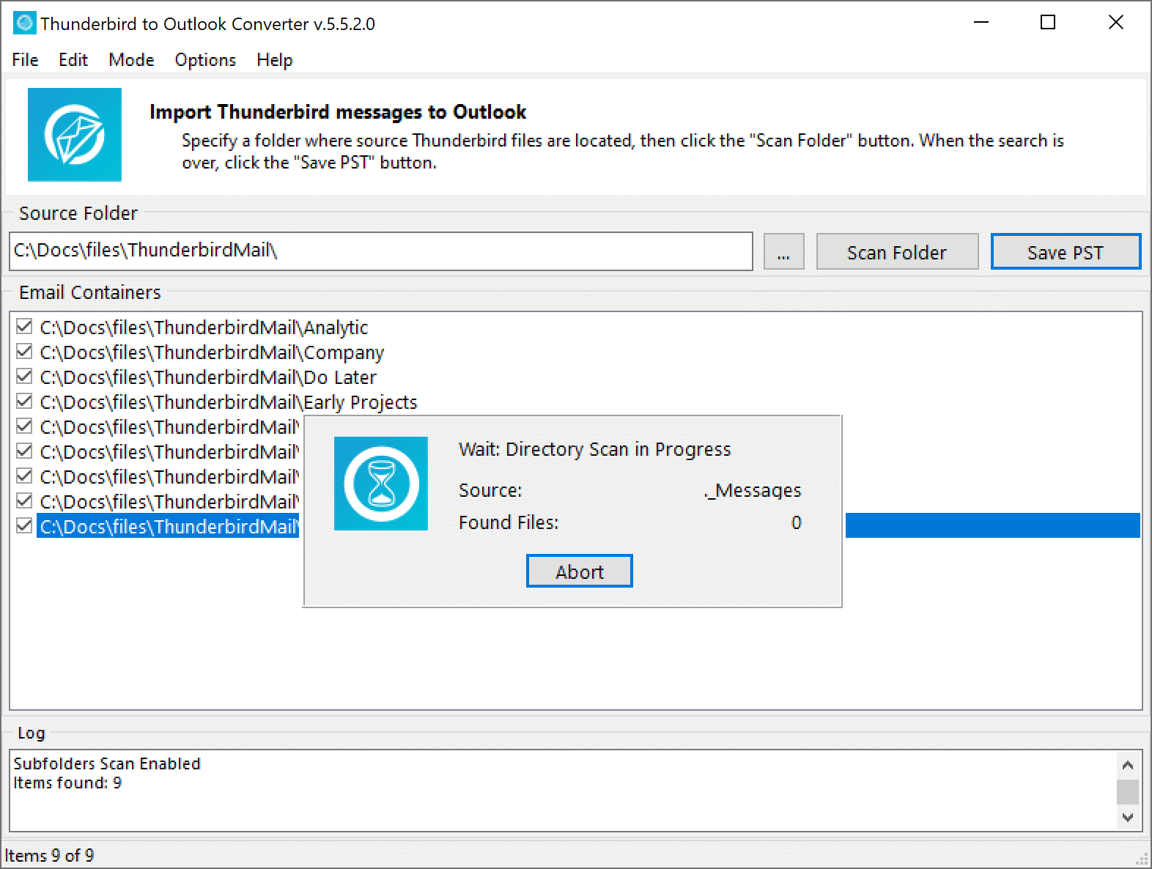Click the Save PST button

coord(1066,252)
